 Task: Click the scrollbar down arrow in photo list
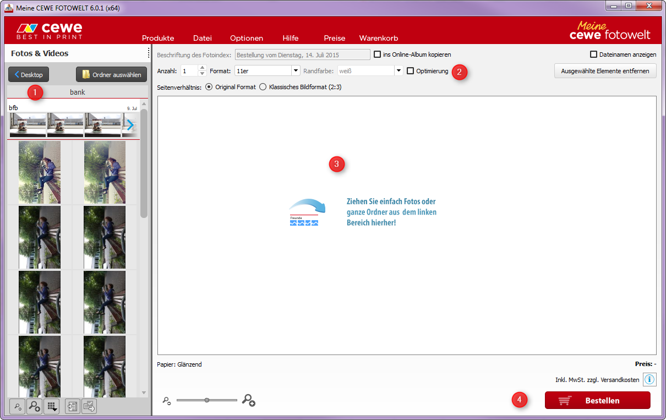144,392
